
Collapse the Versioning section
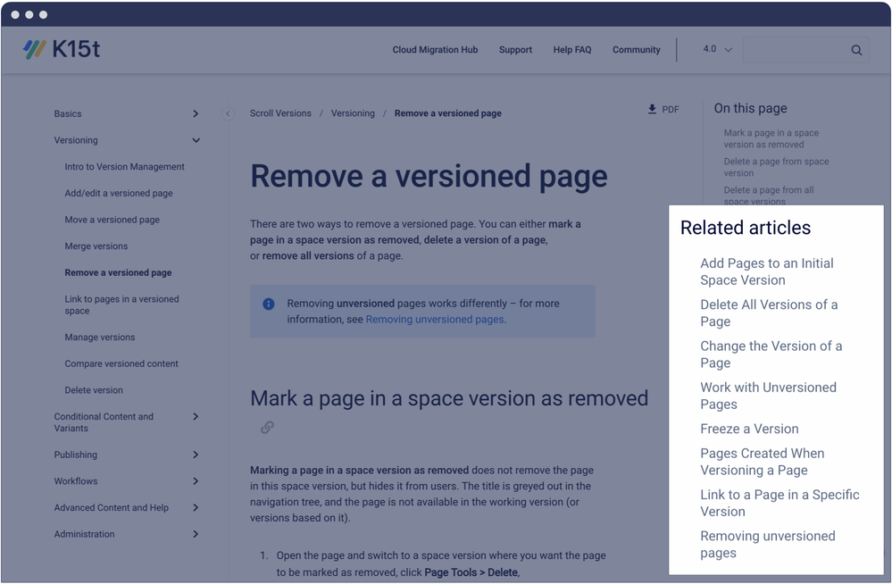[x=196, y=140]
